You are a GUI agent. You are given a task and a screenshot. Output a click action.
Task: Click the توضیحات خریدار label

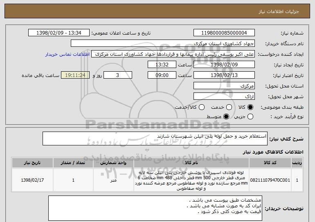point(284,209)
